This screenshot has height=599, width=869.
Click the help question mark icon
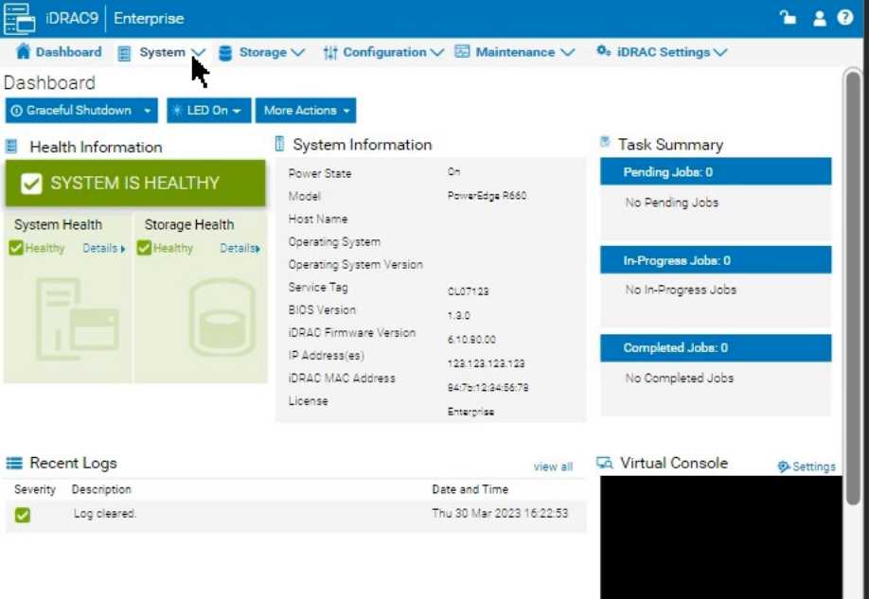845,18
